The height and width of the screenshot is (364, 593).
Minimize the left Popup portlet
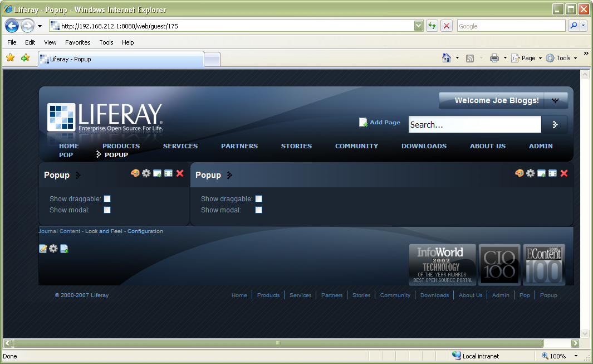(158, 173)
